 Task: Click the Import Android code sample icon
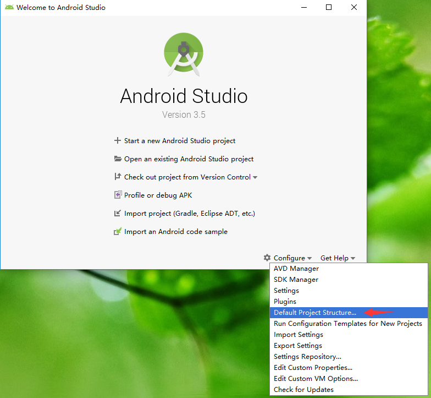coord(118,231)
